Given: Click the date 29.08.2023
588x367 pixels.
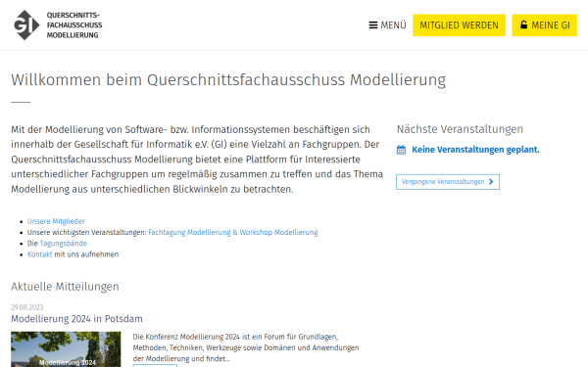Looking at the screenshot, I should click(27, 307).
